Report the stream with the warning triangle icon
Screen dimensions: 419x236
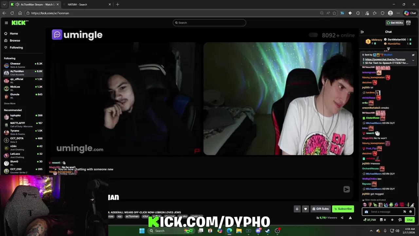[350, 218]
